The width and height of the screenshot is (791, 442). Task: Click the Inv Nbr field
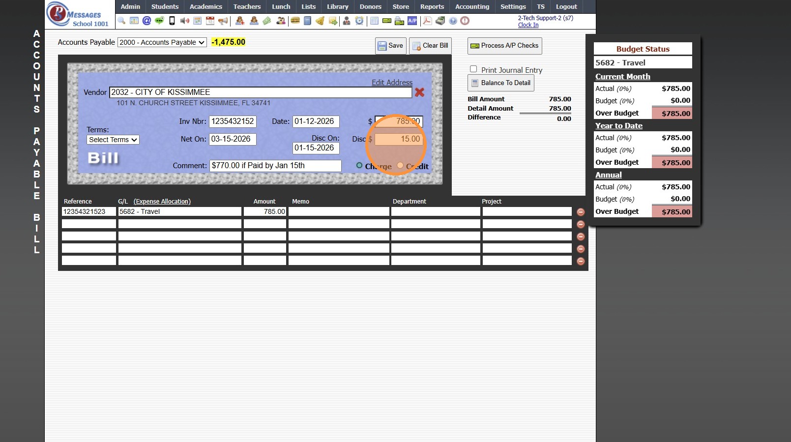[x=233, y=121]
